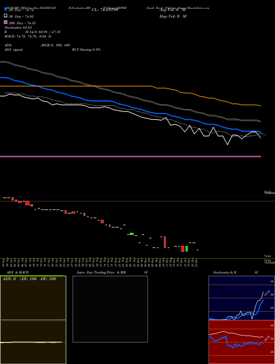This screenshot has width=275, height=364.
Task: Click the MACD values line in the header
Action: pos(28,36)
